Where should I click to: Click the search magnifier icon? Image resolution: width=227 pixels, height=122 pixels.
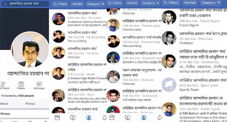click(x=5, y=4)
